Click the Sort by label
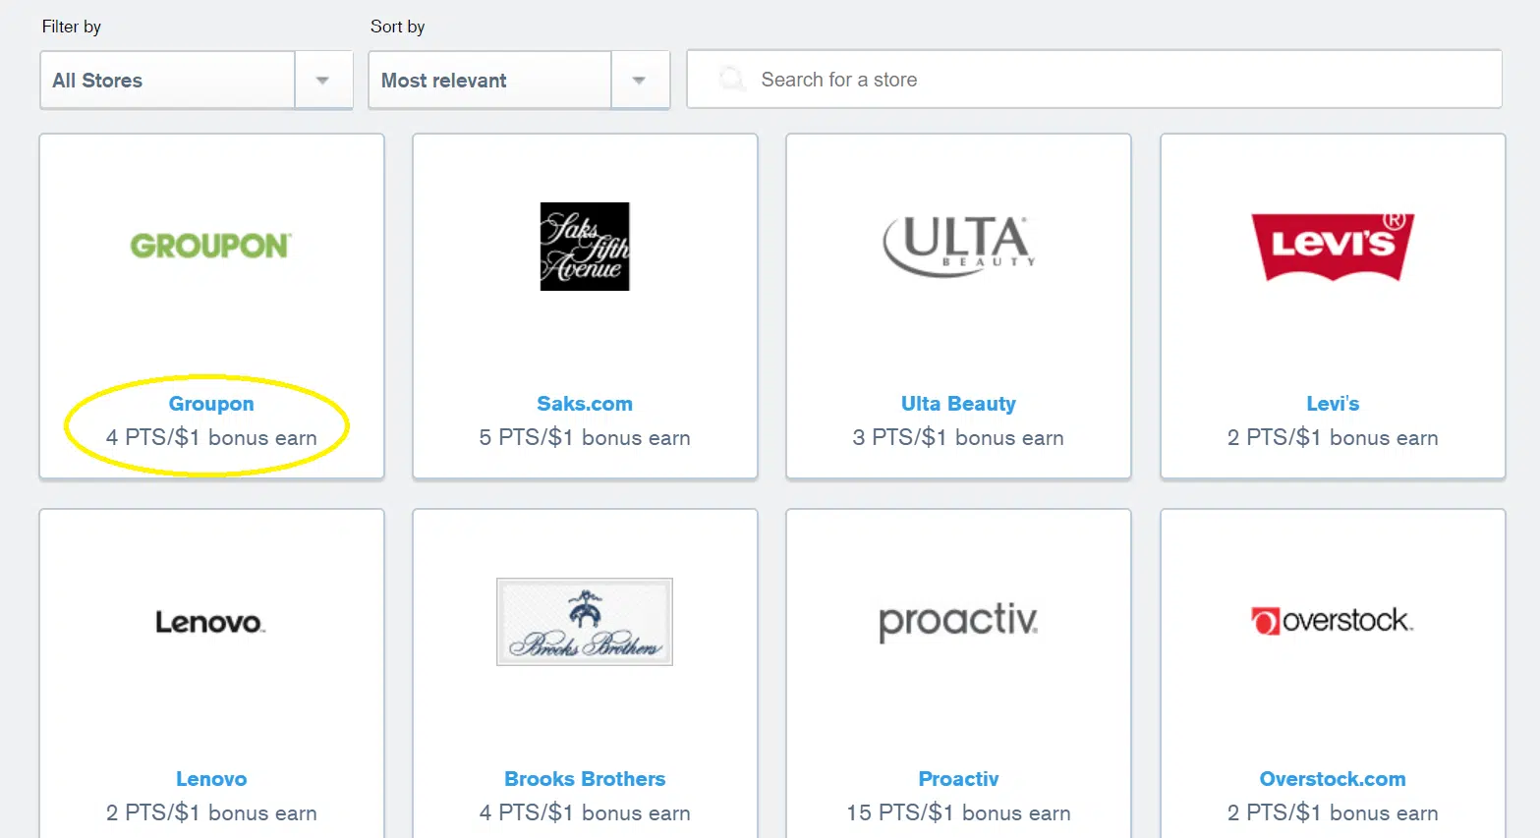 click(398, 27)
